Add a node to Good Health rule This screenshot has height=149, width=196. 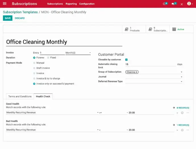click(x=182, y=113)
